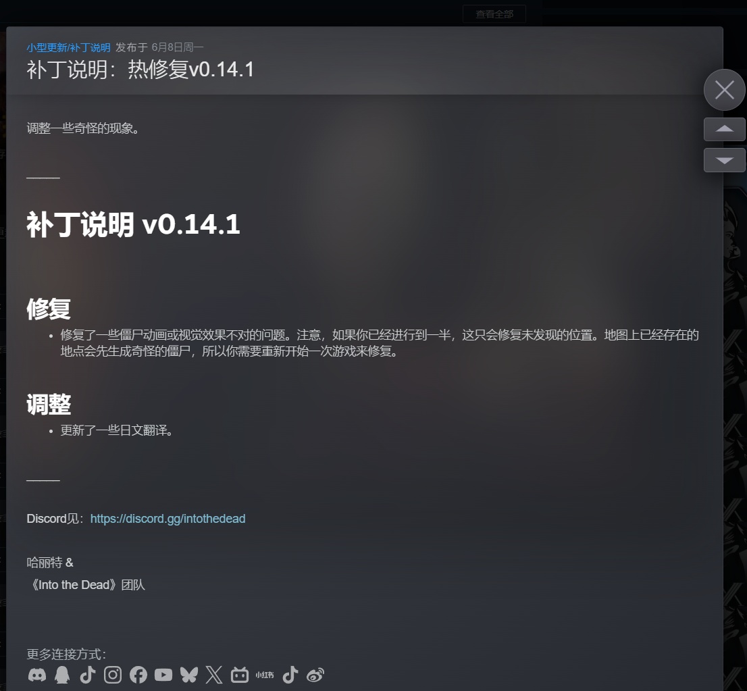Open the first TikTok icon after QQ
Screen dimensions: 747x691
tap(88, 675)
